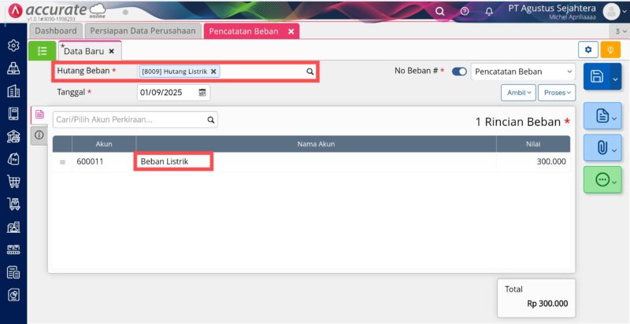Switch to the Dashboard tab

click(56, 31)
